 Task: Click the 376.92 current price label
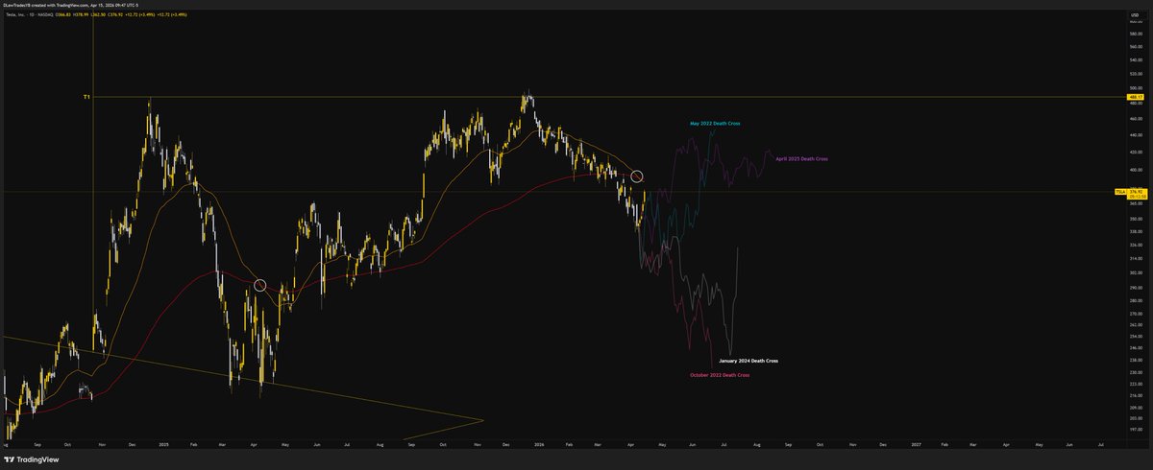coord(1139,192)
